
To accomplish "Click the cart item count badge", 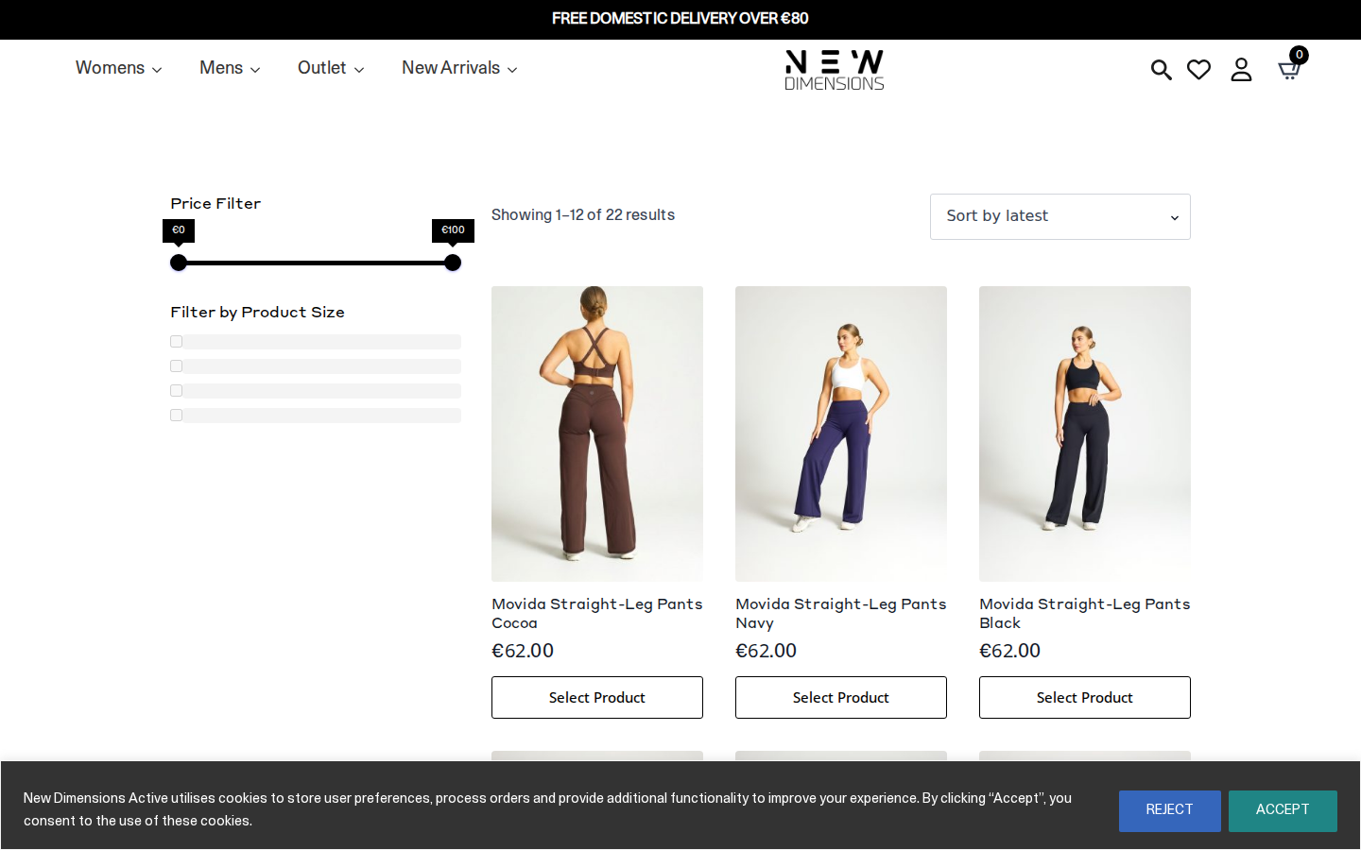I will pyautogui.click(x=1300, y=55).
